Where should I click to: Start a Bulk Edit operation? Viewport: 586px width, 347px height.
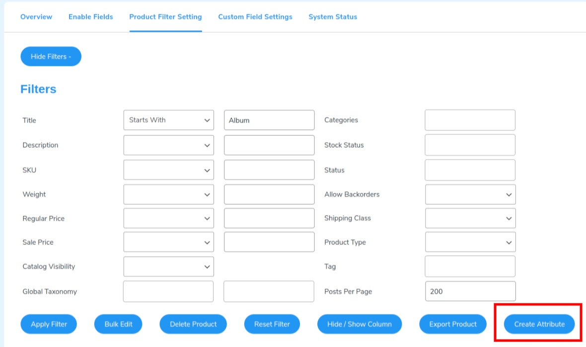[x=118, y=324]
